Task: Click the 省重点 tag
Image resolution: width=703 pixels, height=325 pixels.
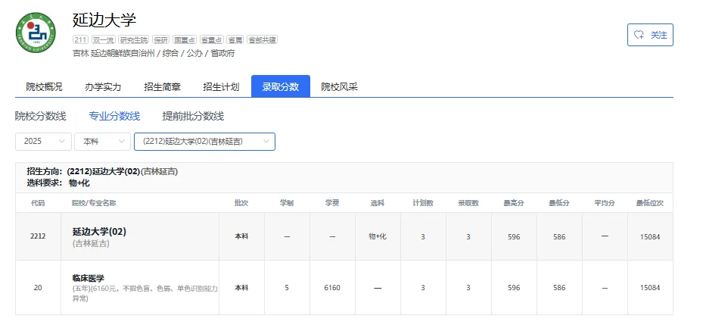Action: point(212,40)
